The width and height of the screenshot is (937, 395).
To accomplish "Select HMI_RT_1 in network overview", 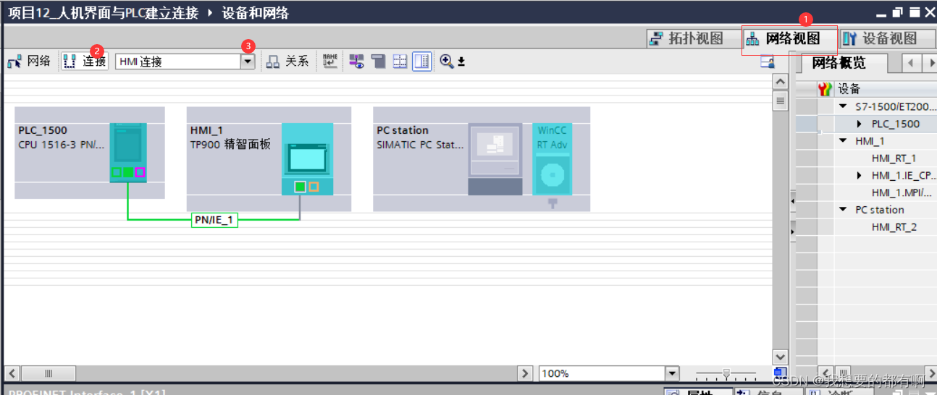I will click(x=894, y=158).
